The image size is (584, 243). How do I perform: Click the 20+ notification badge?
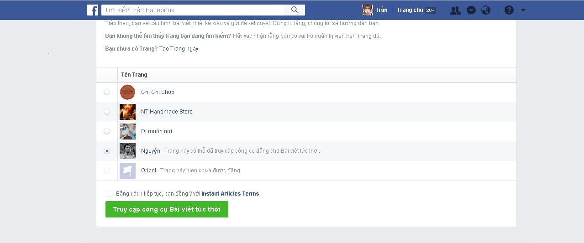(x=431, y=10)
